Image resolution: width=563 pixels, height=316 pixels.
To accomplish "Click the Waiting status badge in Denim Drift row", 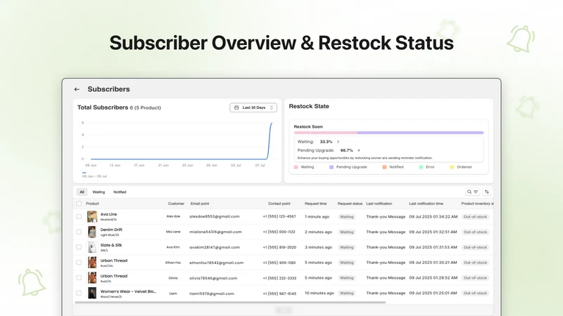I will click(346, 232).
